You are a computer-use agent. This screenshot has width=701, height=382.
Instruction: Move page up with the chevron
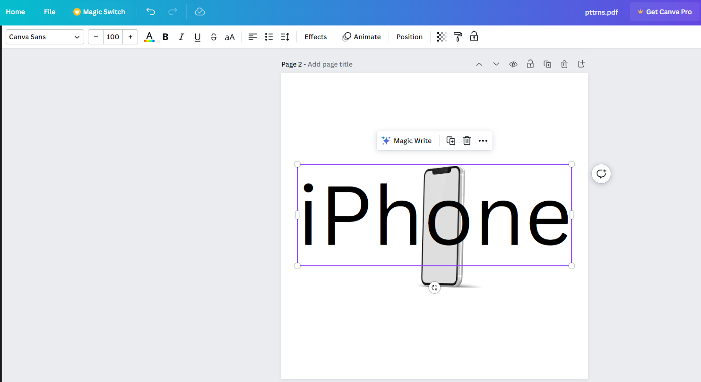pyautogui.click(x=479, y=64)
